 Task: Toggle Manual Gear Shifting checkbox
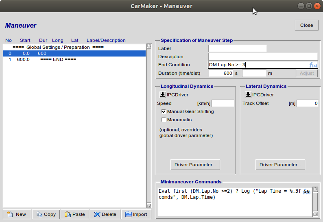(164, 112)
